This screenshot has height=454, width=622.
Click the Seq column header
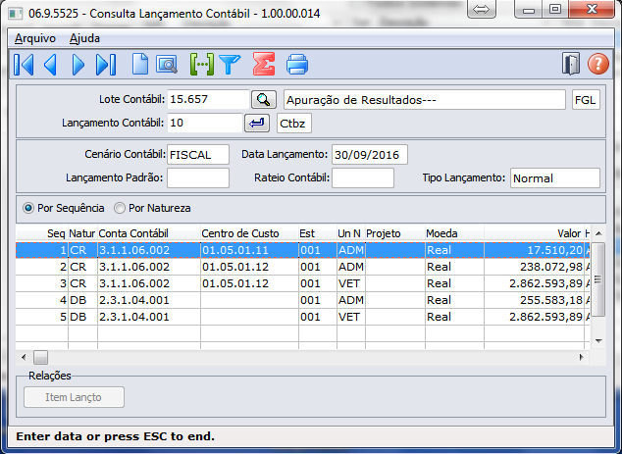42,233
